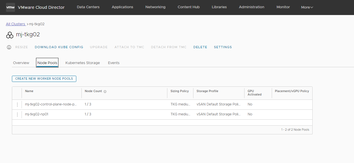
Task: Open the Data Centers menu
Action: tap(88, 7)
